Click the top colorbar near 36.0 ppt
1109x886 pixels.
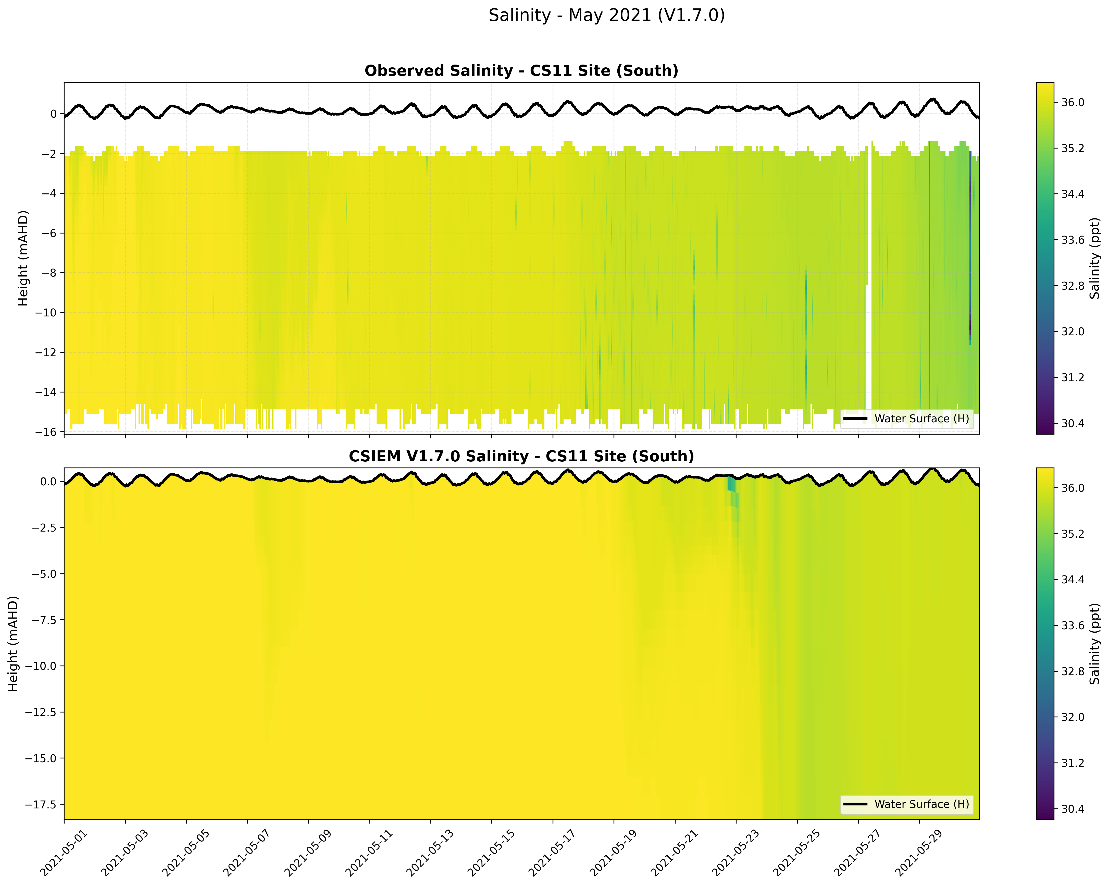coord(1045,103)
